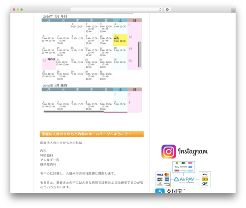Viewport: 246px width, 208px height.
Task: Click the round icon right of the address bar
Action: click(167, 10)
